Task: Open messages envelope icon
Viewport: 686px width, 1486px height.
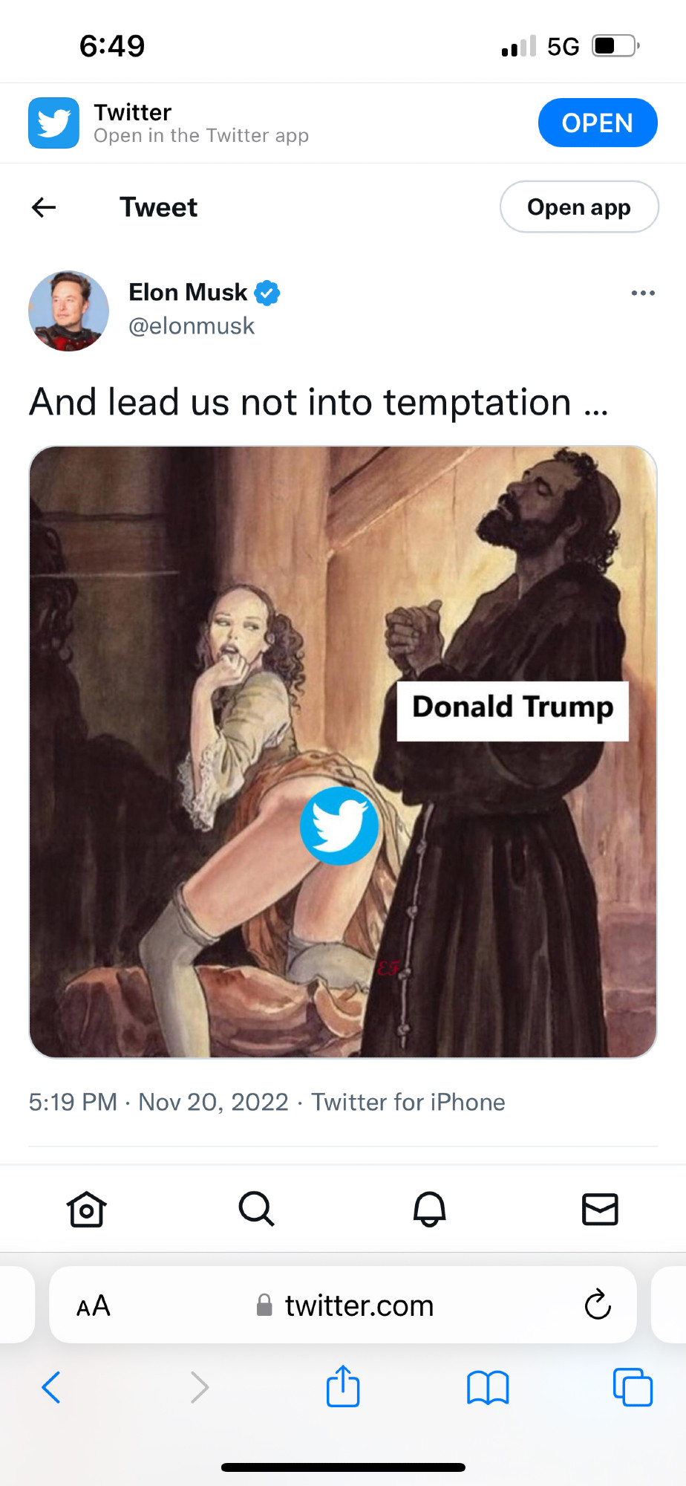Action: pyautogui.click(x=600, y=1209)
